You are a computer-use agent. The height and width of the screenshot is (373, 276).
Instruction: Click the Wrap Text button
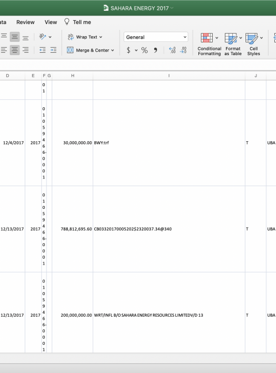click(82, 37)
